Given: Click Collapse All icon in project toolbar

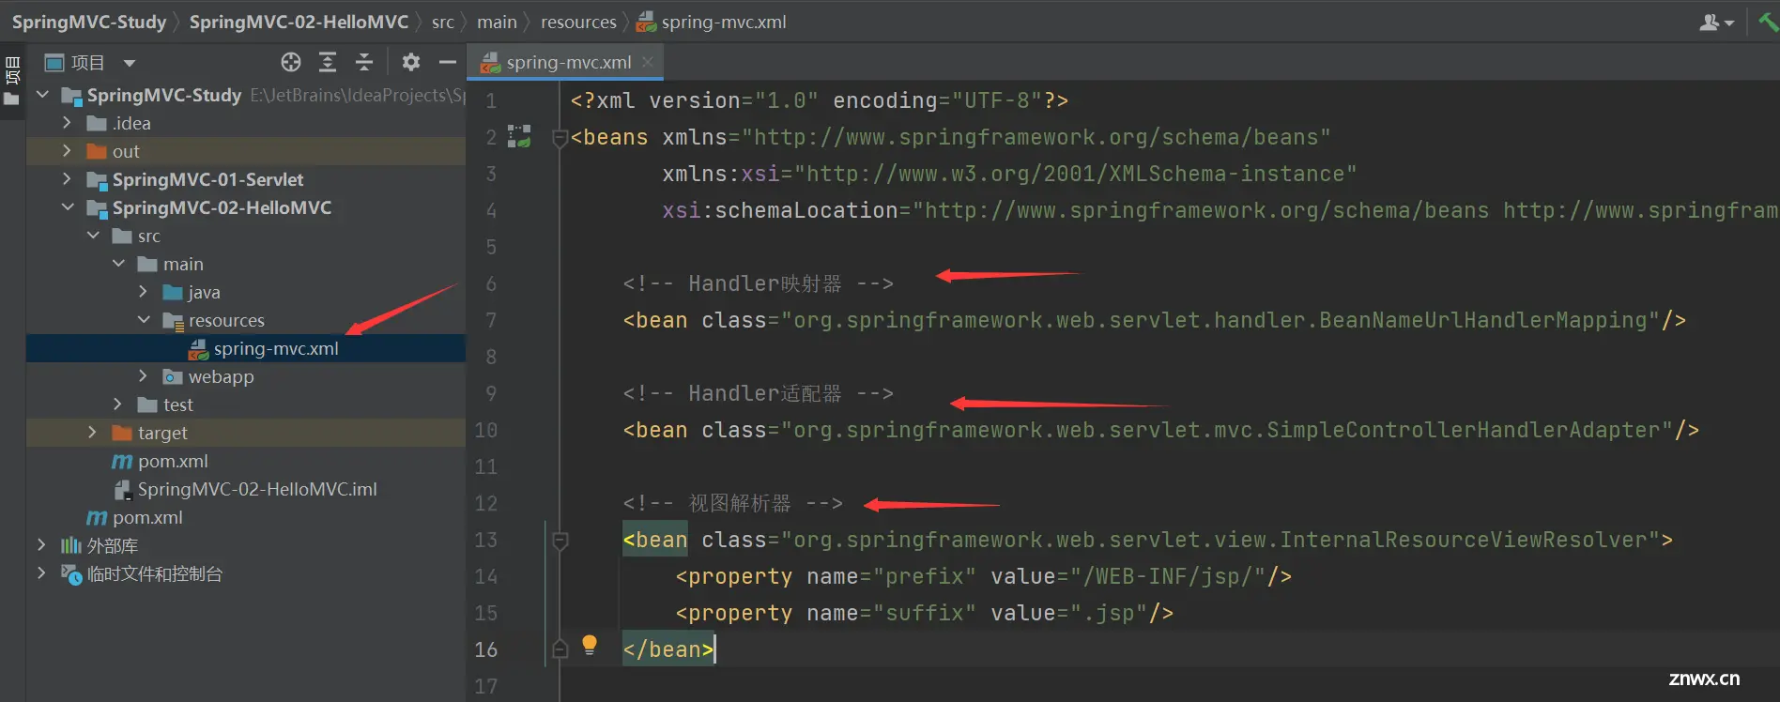Looking at the screenshot, I should click(364, 62).
